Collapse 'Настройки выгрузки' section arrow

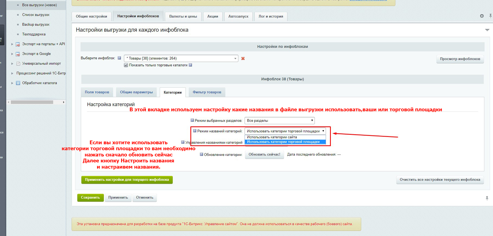point(487,30)
